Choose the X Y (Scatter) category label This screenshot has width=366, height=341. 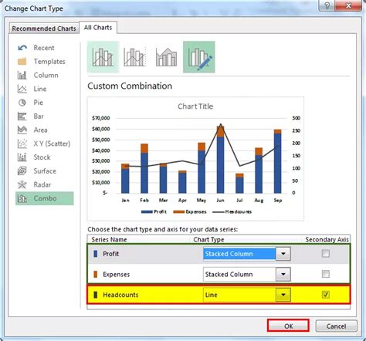point(52,143)
